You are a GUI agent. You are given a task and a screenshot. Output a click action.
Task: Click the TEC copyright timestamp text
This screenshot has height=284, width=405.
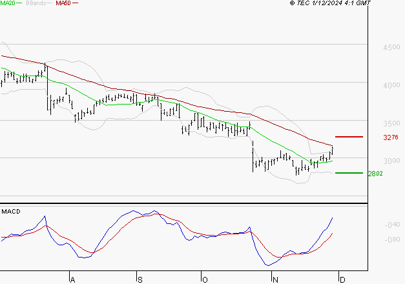(x=330, y=3)
